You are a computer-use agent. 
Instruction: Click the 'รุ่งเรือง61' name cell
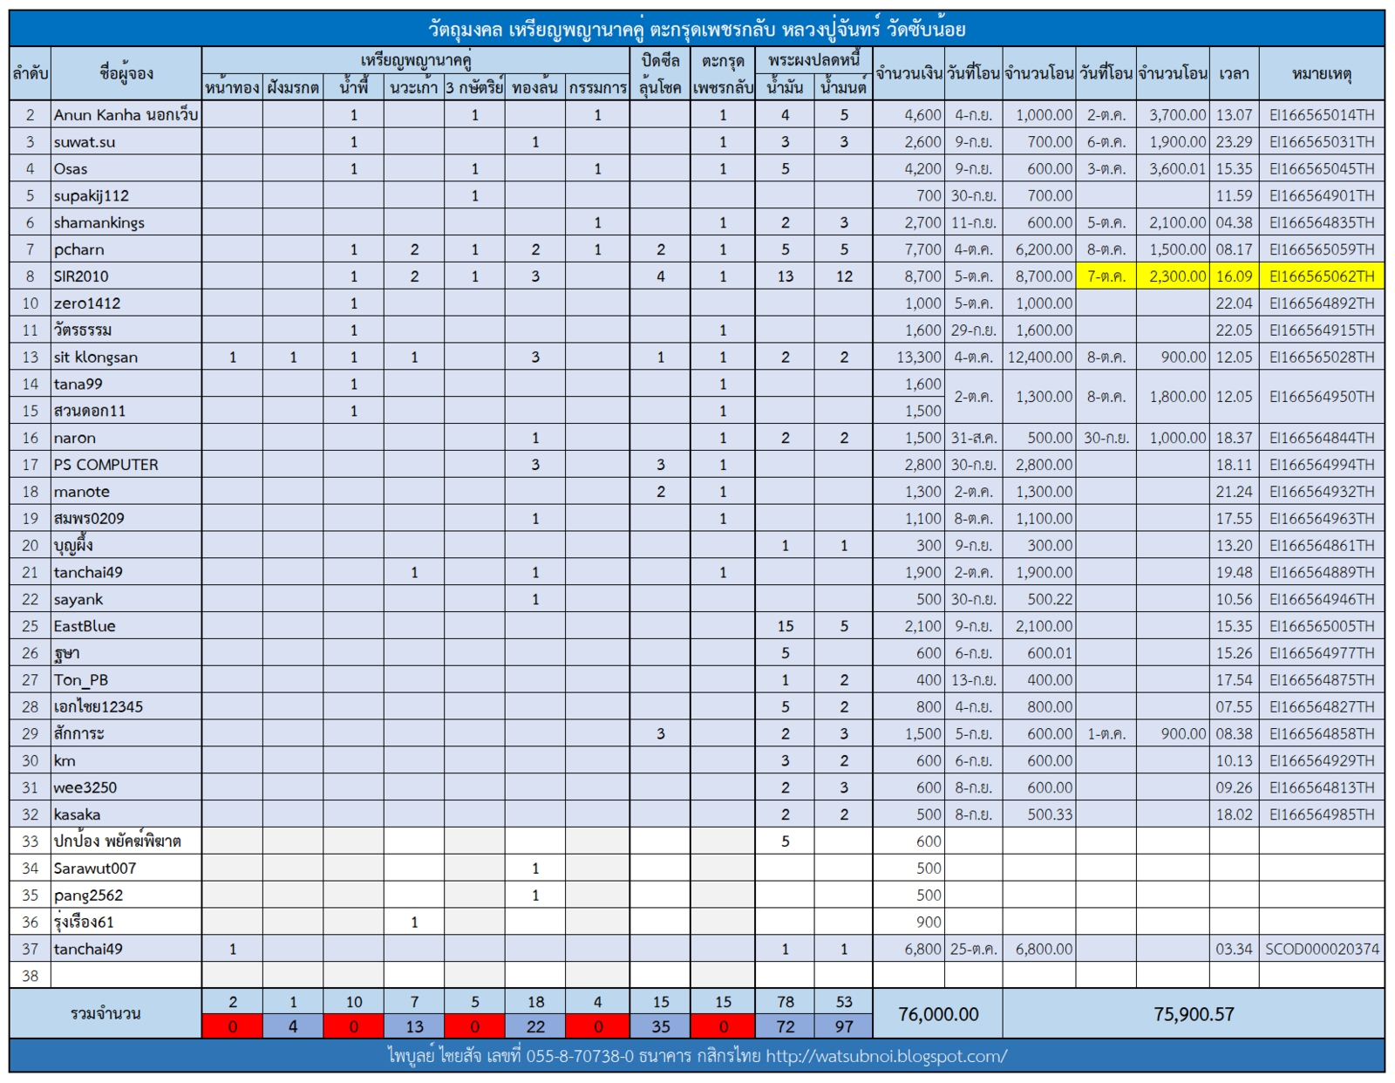pyautogui.click(x=126, y=922)
